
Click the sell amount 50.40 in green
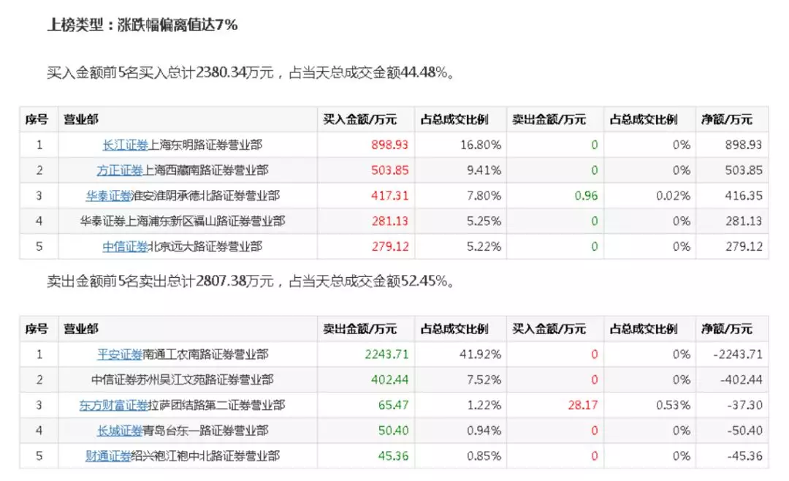393,431
